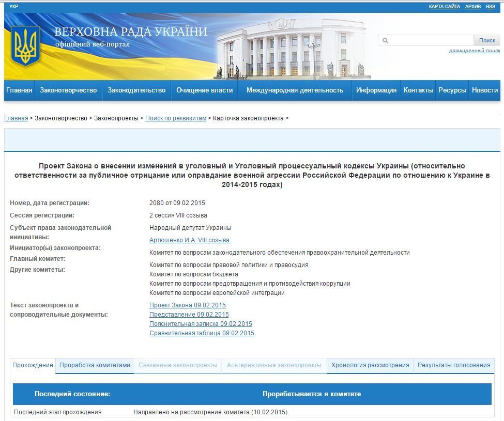Click Комитет по вопросам правовой политики и правосудия
504x421 pixels.
click(x=229, y=265)
